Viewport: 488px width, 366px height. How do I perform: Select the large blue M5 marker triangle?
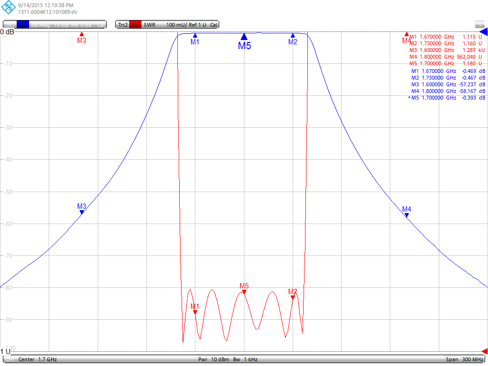pos(244,37)
